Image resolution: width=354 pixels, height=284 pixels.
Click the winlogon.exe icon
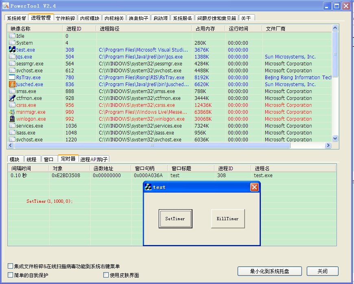[x=12, y=119]
